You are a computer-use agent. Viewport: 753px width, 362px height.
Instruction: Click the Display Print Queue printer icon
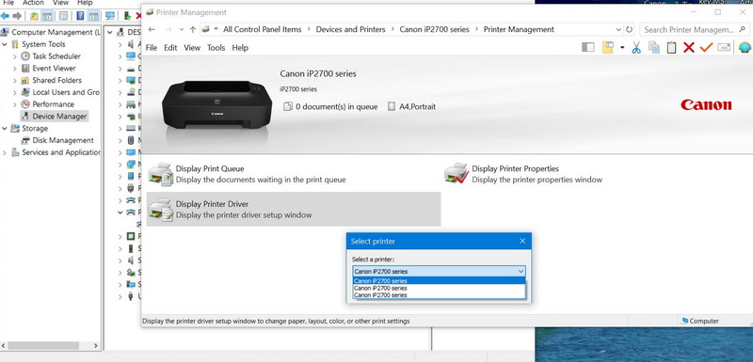click(160, 174)
